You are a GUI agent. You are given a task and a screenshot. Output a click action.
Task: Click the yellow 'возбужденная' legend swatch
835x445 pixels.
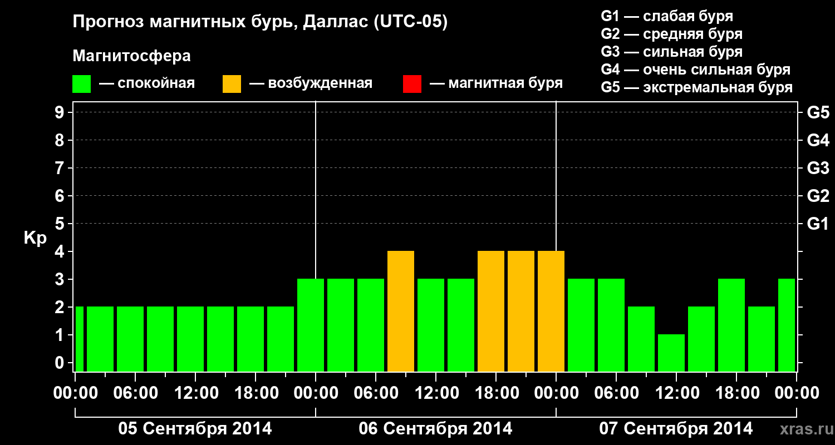click(x=232, y=84)
